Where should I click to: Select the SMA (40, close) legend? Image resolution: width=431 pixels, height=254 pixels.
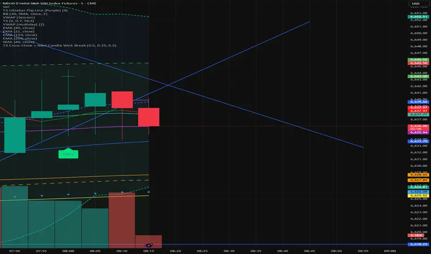point(18,42)
